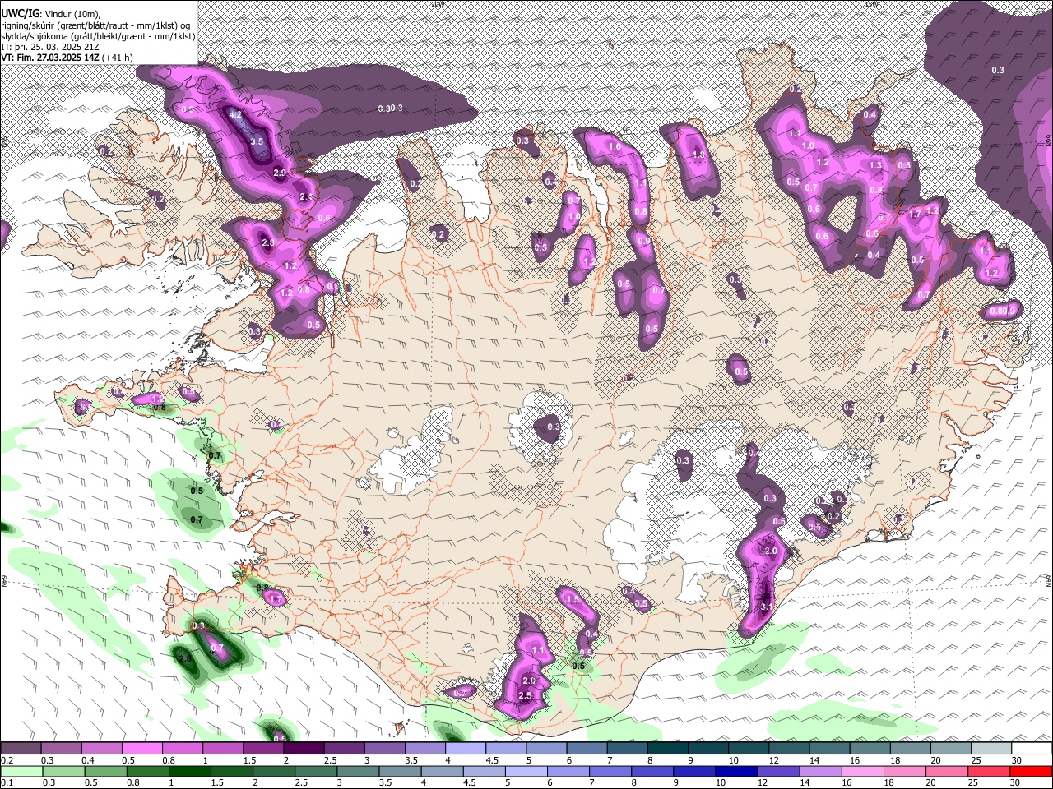Click the 'Vindur (10m)' header text

click(x=72, y=14)
